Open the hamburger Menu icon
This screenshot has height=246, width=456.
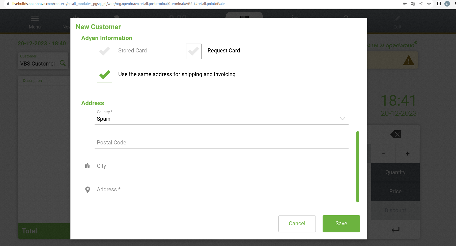click(35, 18)
